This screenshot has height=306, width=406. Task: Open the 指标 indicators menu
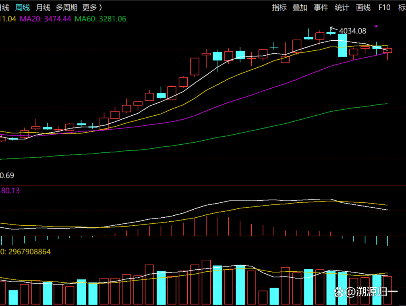click(x=279, y=7)
